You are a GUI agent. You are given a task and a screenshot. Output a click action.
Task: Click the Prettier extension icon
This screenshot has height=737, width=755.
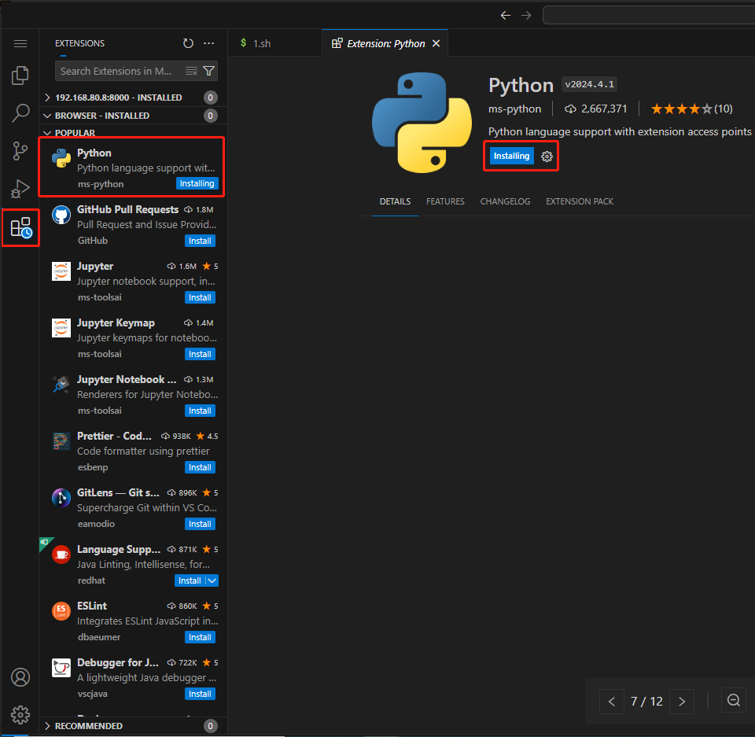[x=61, y=440]
